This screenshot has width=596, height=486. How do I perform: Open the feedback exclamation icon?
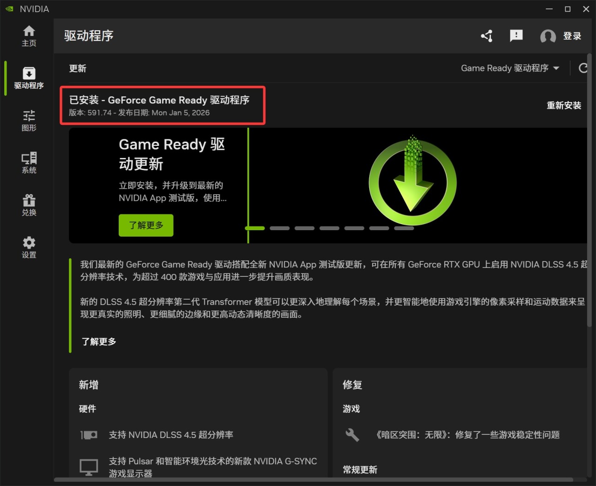[x=516, y=36]
